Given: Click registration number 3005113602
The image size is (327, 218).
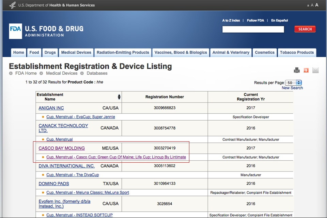Looking at the screenshot, I should point(165,166).
